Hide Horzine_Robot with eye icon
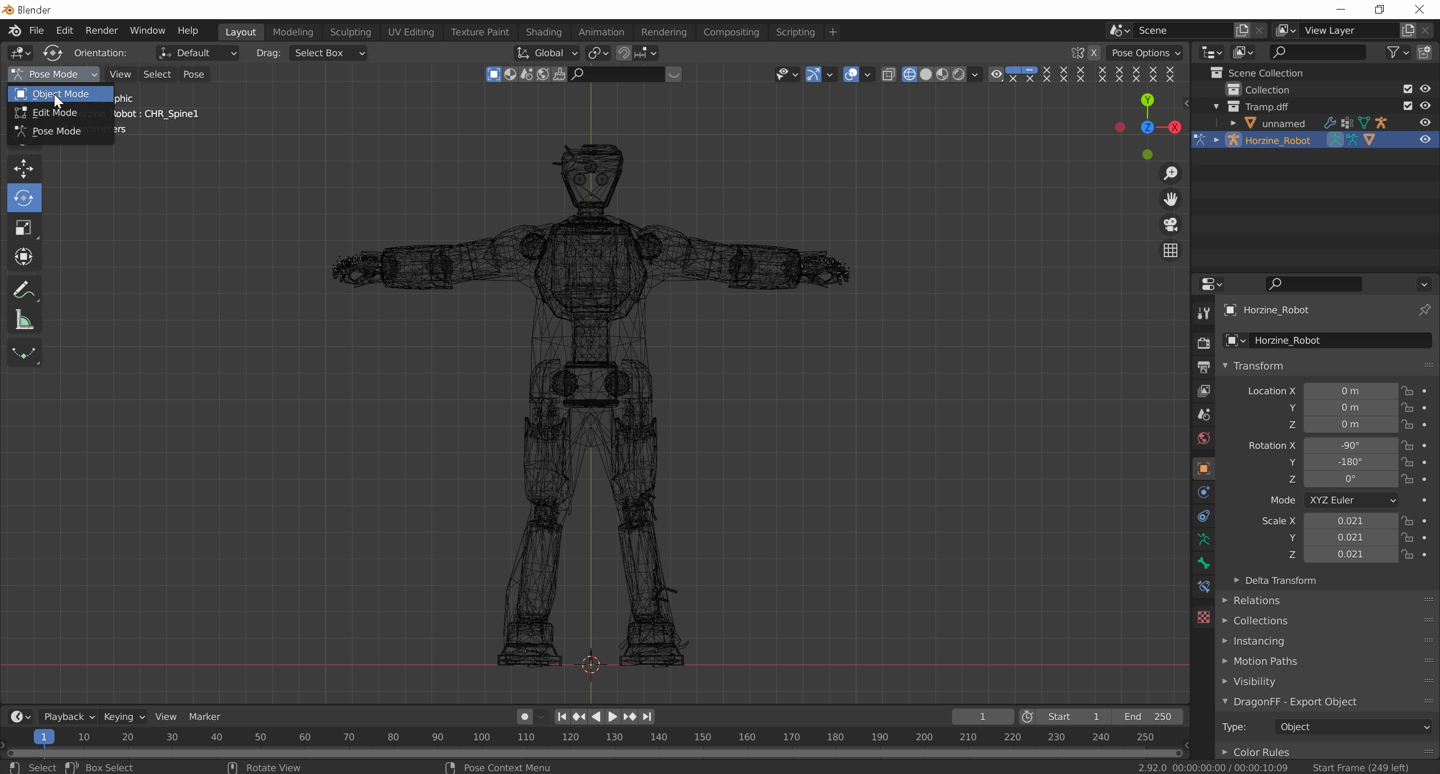The width and height of the screenshot is (1440, 774). pyautogui.click(x=1425, y=140)
